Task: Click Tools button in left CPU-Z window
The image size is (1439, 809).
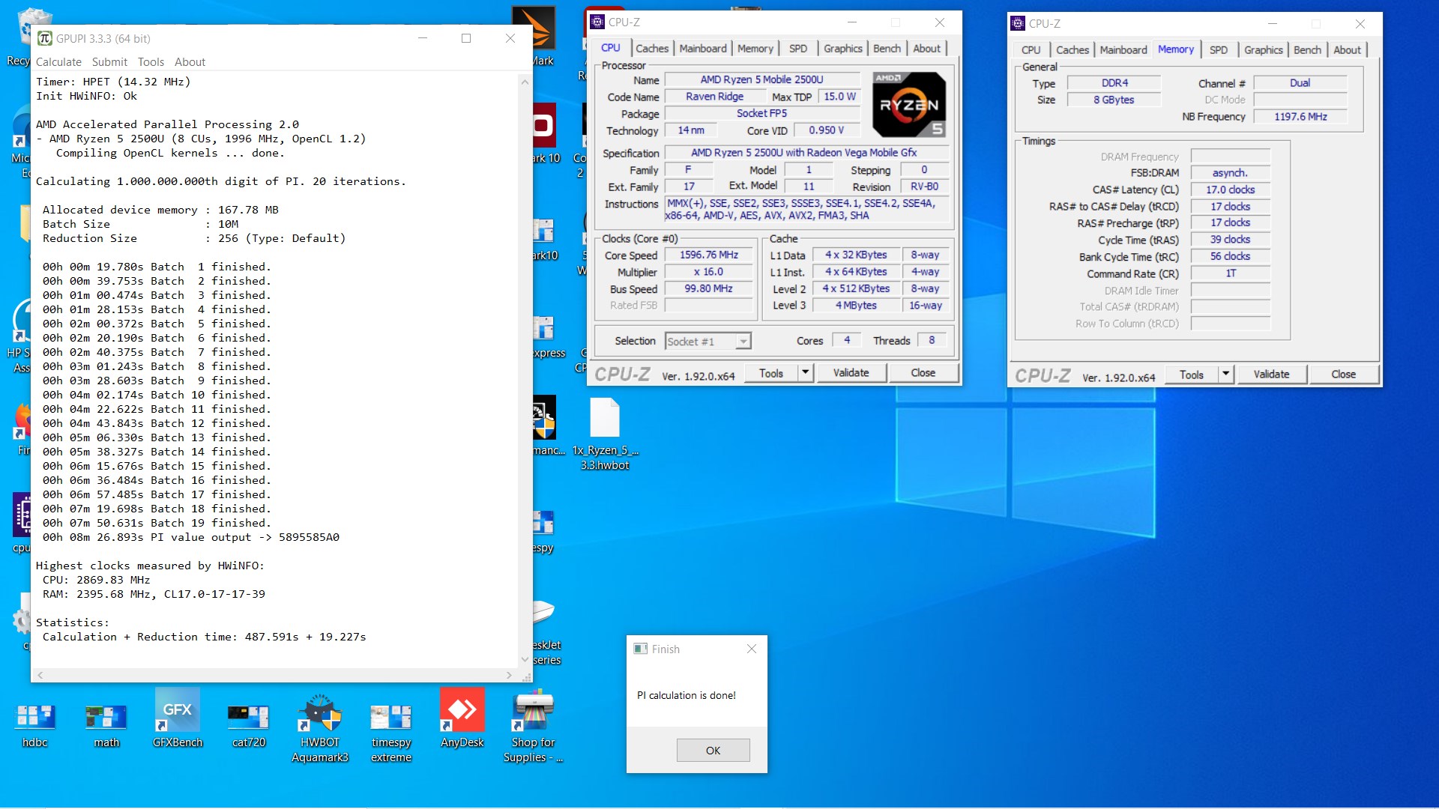Action: [x=771, y=372]
